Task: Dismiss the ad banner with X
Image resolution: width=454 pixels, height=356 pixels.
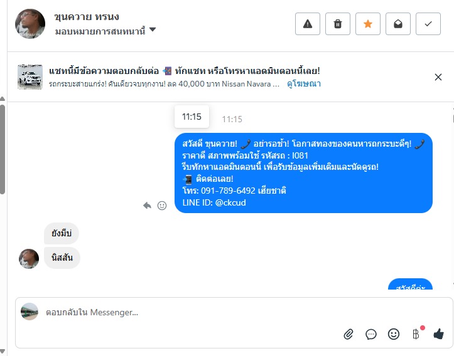Action: (438, 77)
